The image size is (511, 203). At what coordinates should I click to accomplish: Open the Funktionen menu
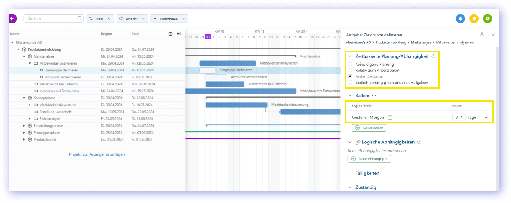click(x=169, y=19)
